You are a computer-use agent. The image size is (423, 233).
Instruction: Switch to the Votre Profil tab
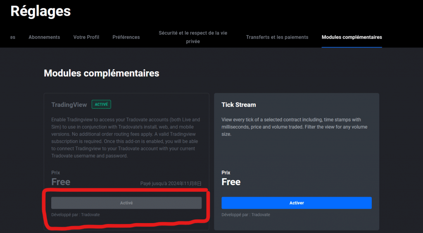[86, 37]
